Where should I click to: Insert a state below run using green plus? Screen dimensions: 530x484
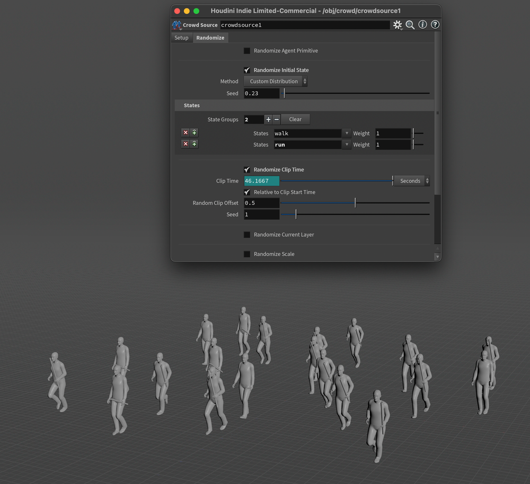point(194,144)
